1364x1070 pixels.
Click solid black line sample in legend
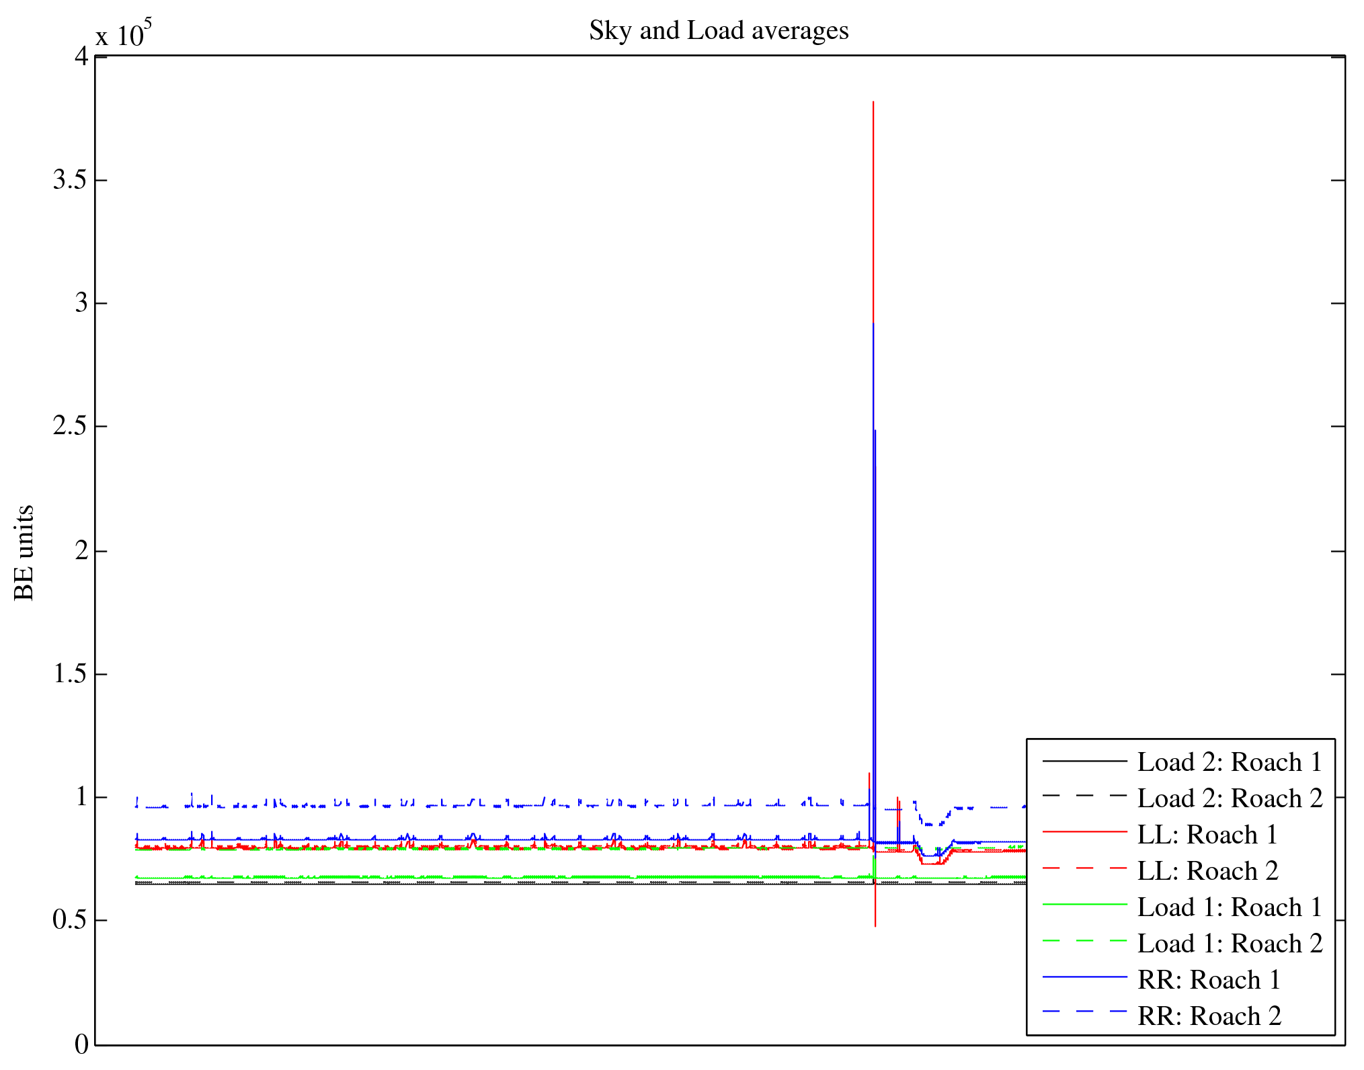tap(1084, 761)
